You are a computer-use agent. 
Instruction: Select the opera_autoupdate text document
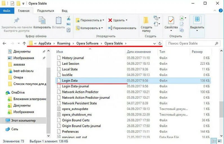tap(133, 109)
